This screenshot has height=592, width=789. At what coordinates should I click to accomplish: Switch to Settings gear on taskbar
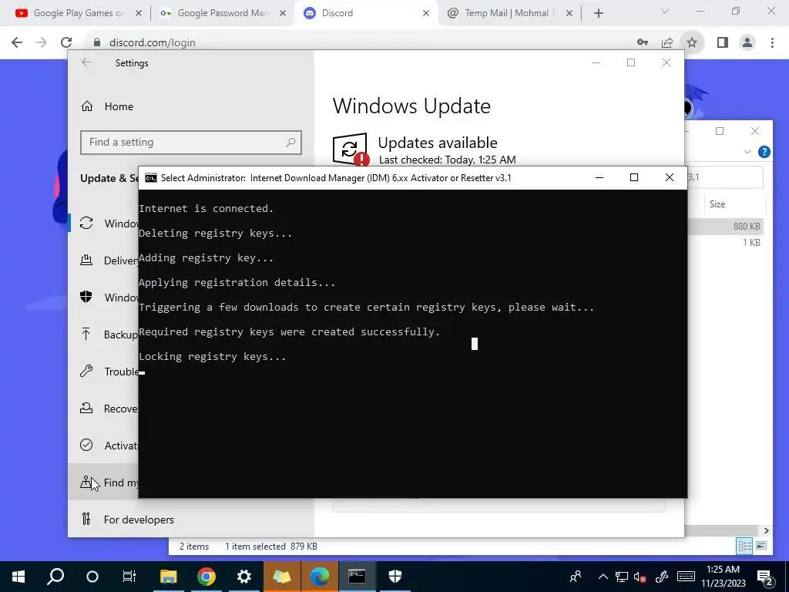pos(244,577)
